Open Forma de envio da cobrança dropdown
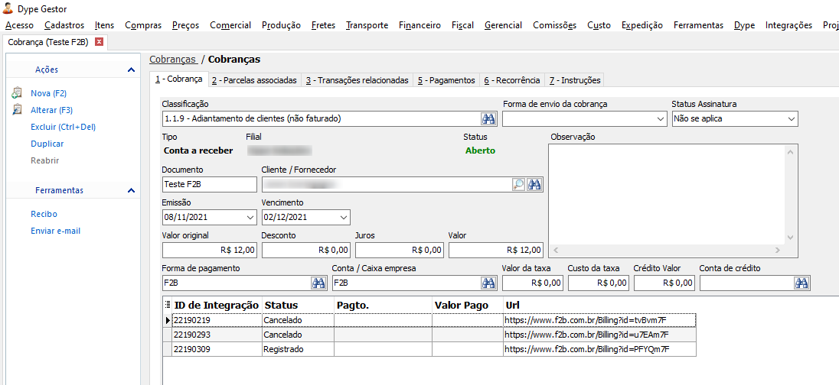Image resolution: width=839 pixels, height=385 pixels. 661,119
